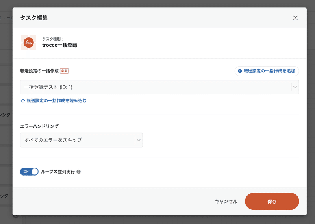The image size is (315, 224).
Task: Click the 必須 required badge
Action: tap(64, 71)
